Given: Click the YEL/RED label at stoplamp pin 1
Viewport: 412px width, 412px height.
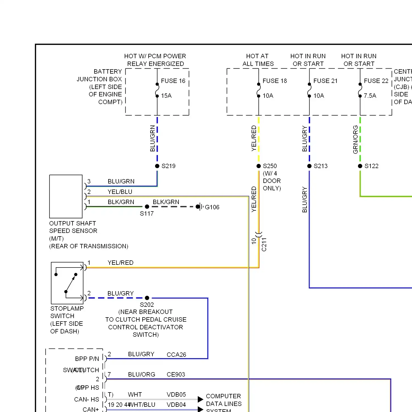Looking at the screenshot, I should tap(120, 263).
